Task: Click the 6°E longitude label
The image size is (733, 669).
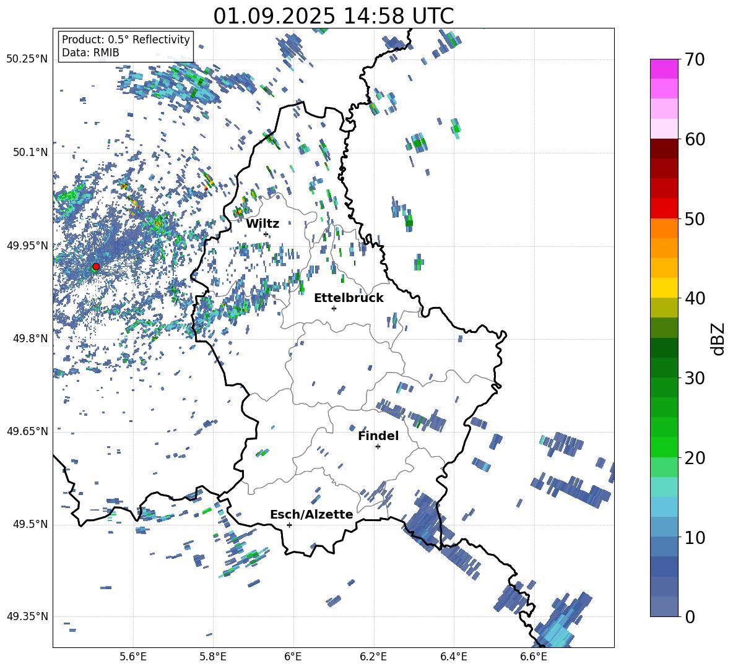Action: click(293, 657)
